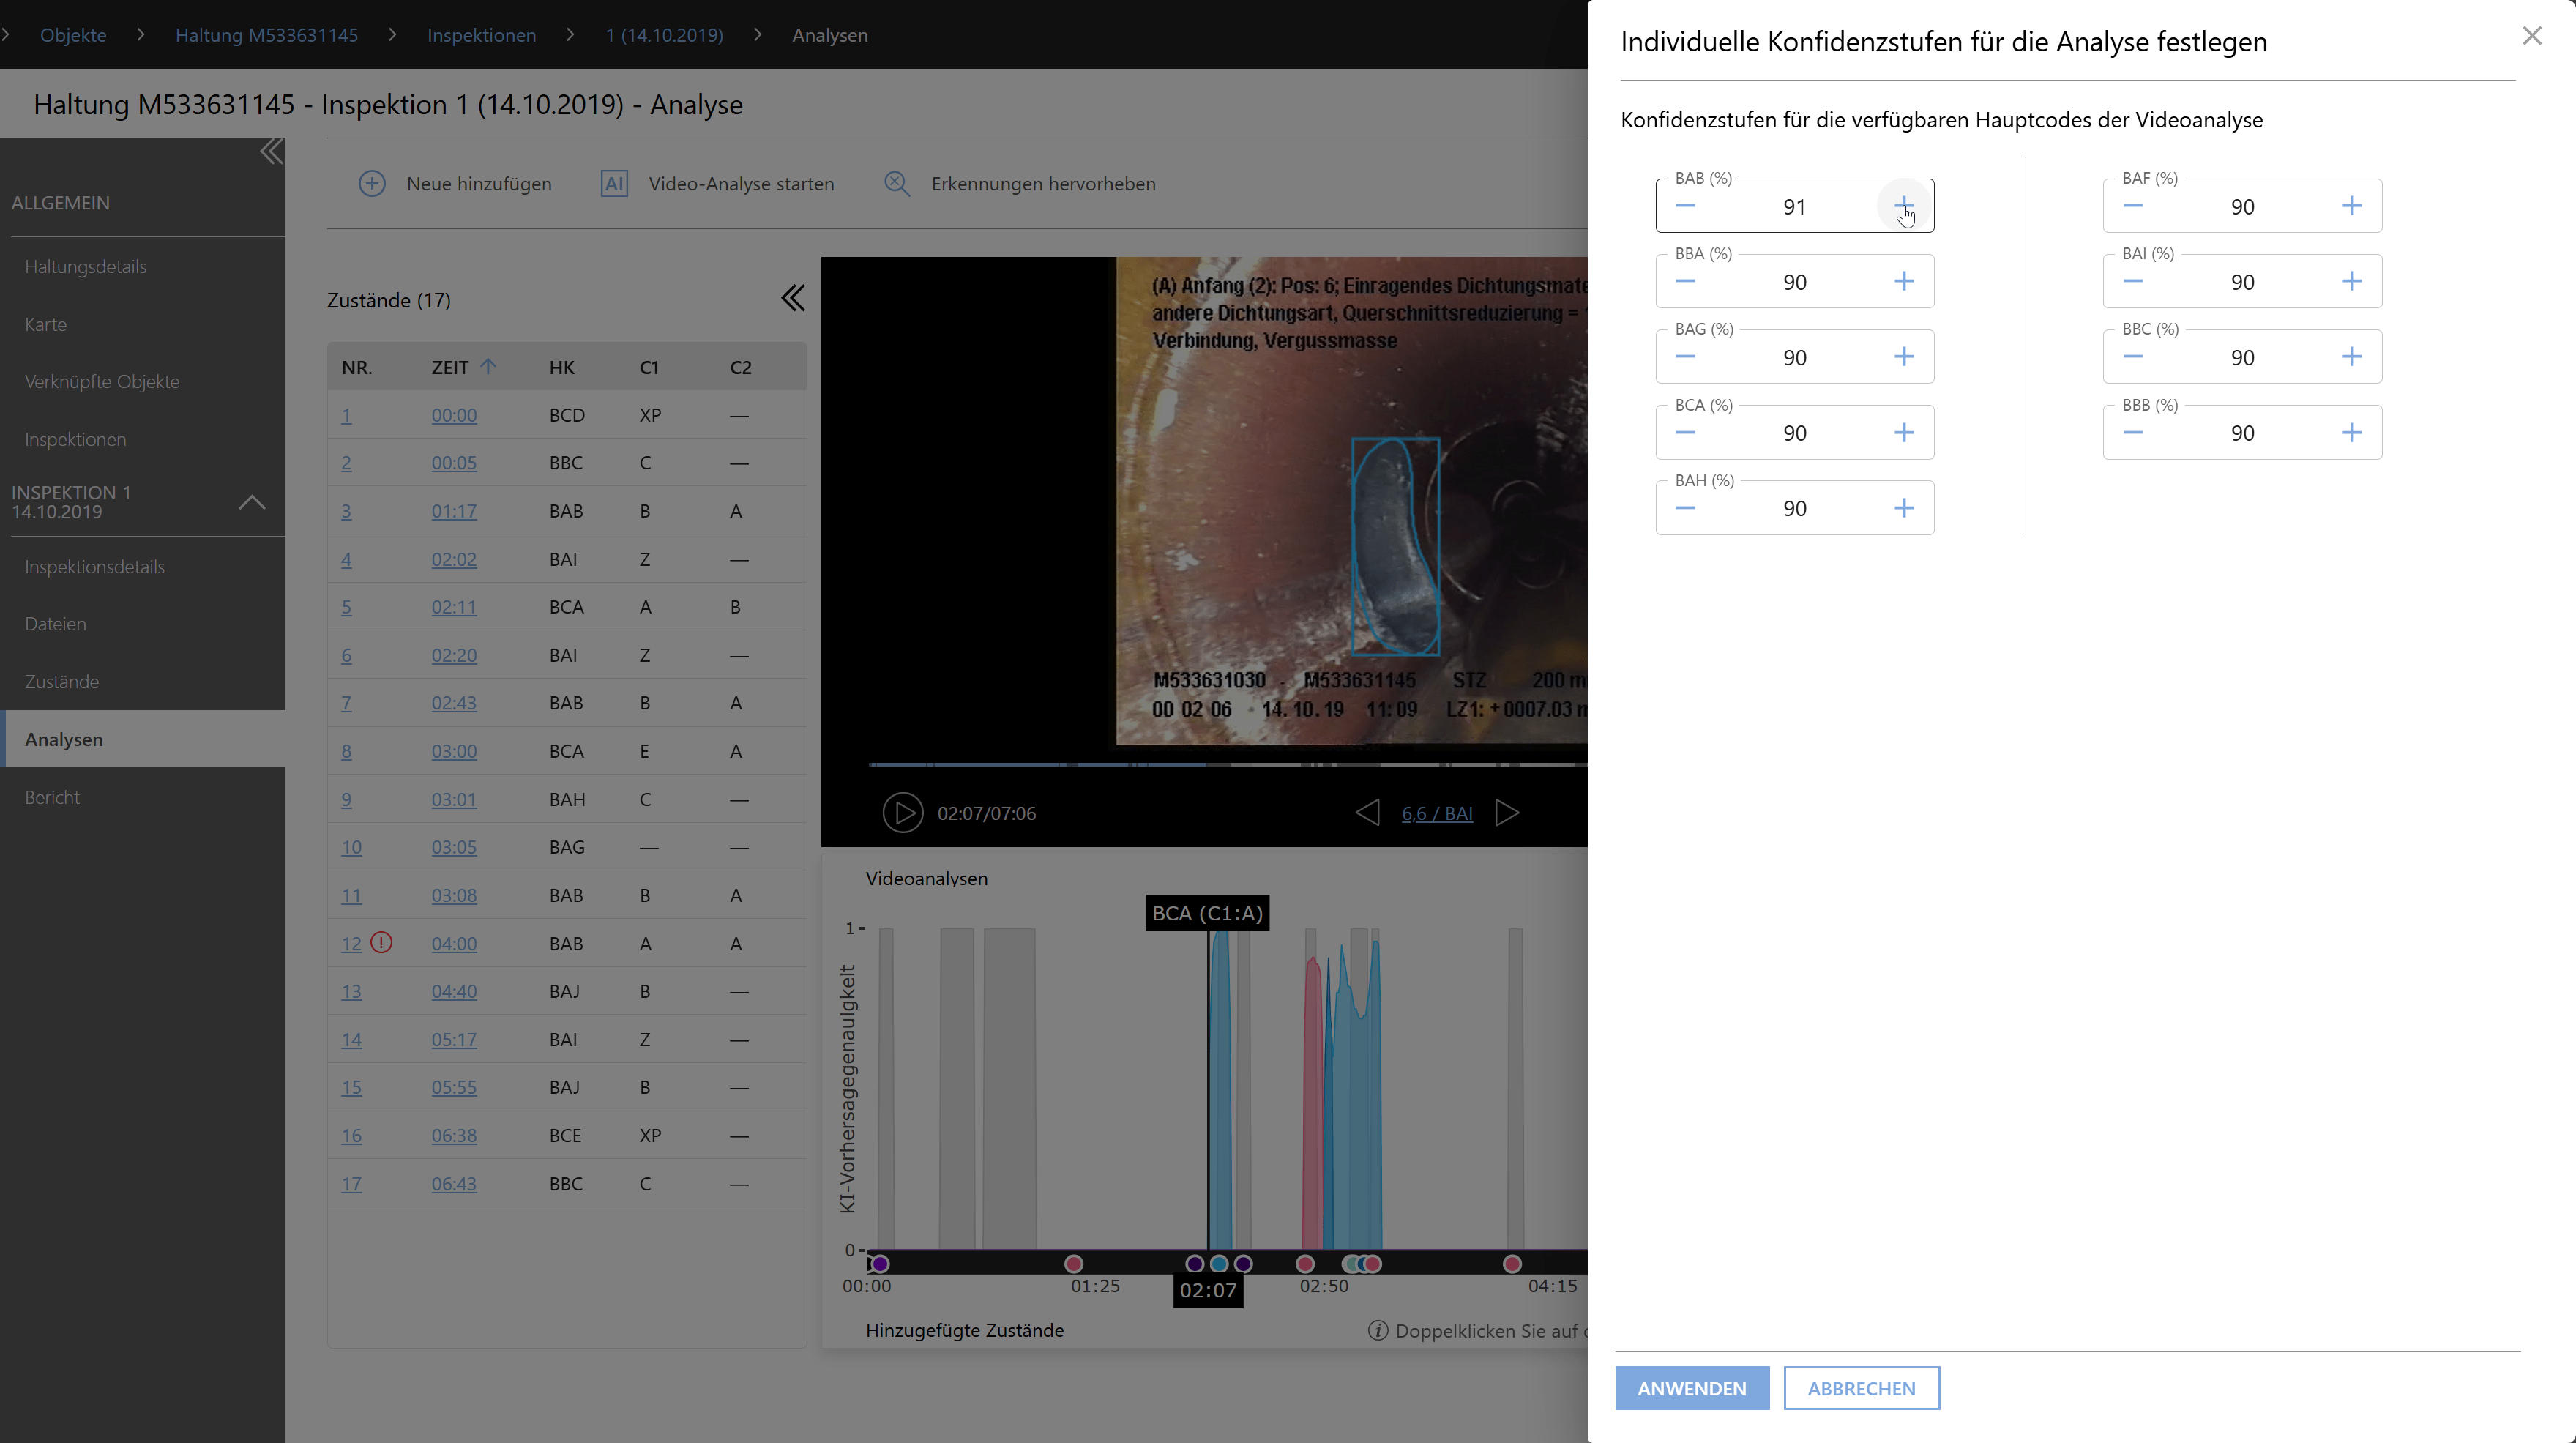Open Haltungsdetails in sidebar
This screenshot has width=2576, height=1443.
[x=86, y=267]
